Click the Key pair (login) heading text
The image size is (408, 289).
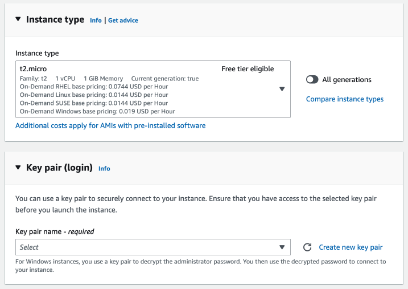(x=59, y=168)
